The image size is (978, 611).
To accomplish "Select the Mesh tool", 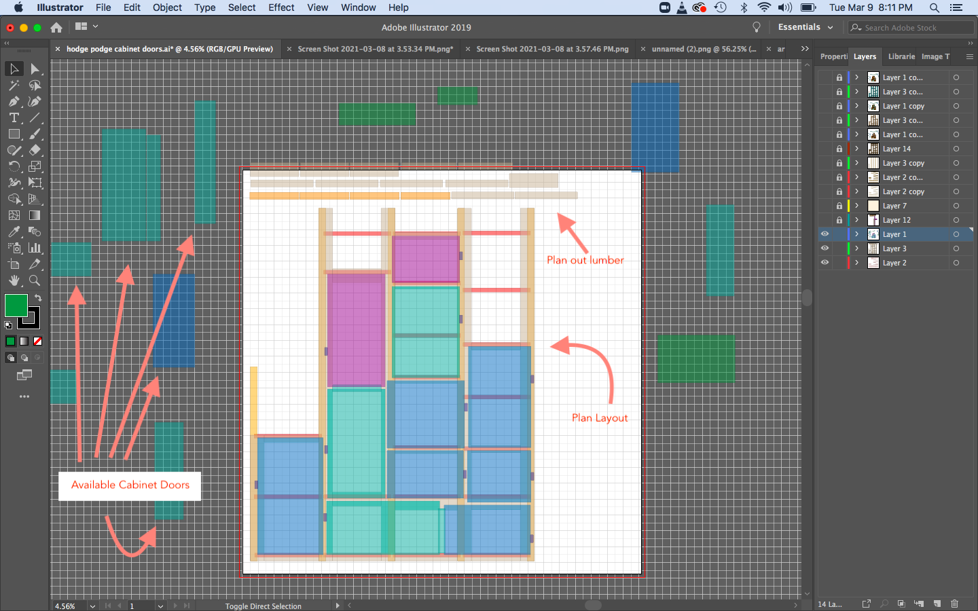I will click(14, 215).
